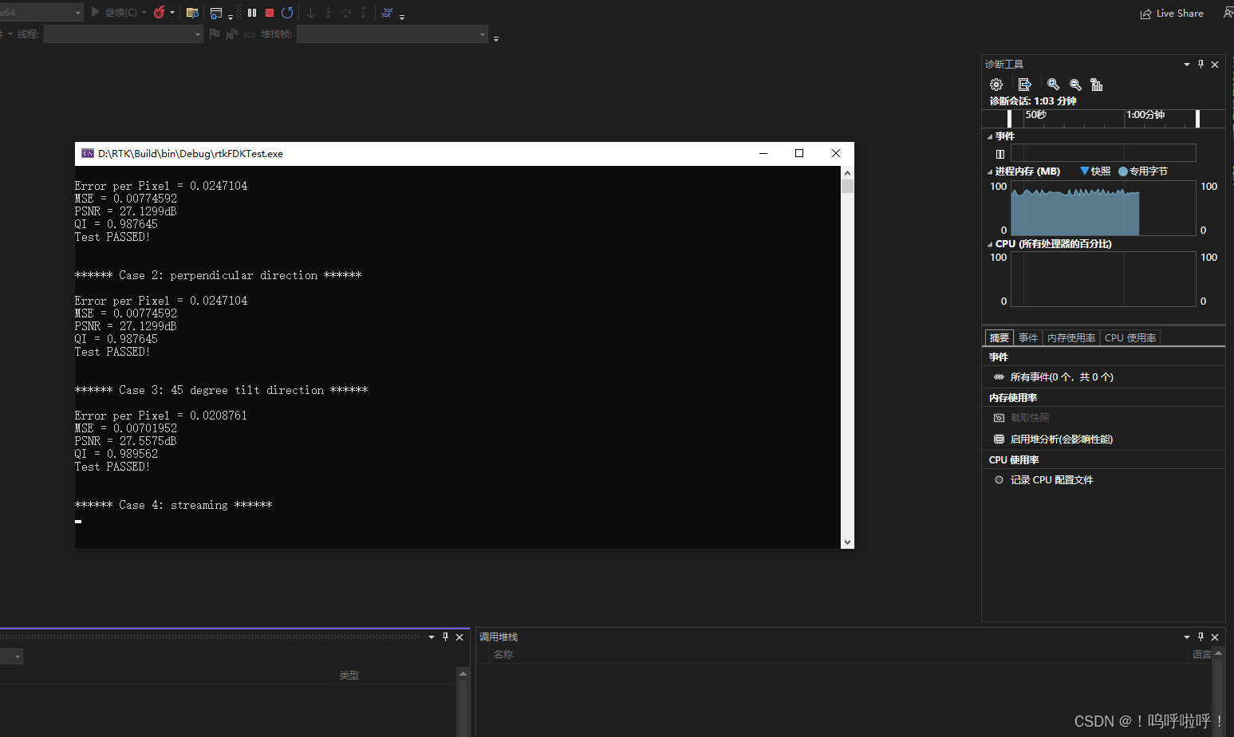The width and height of the screenshot is (1234, 737).
Task: Stop debugging with the red square icon
Action: (270, 13)
